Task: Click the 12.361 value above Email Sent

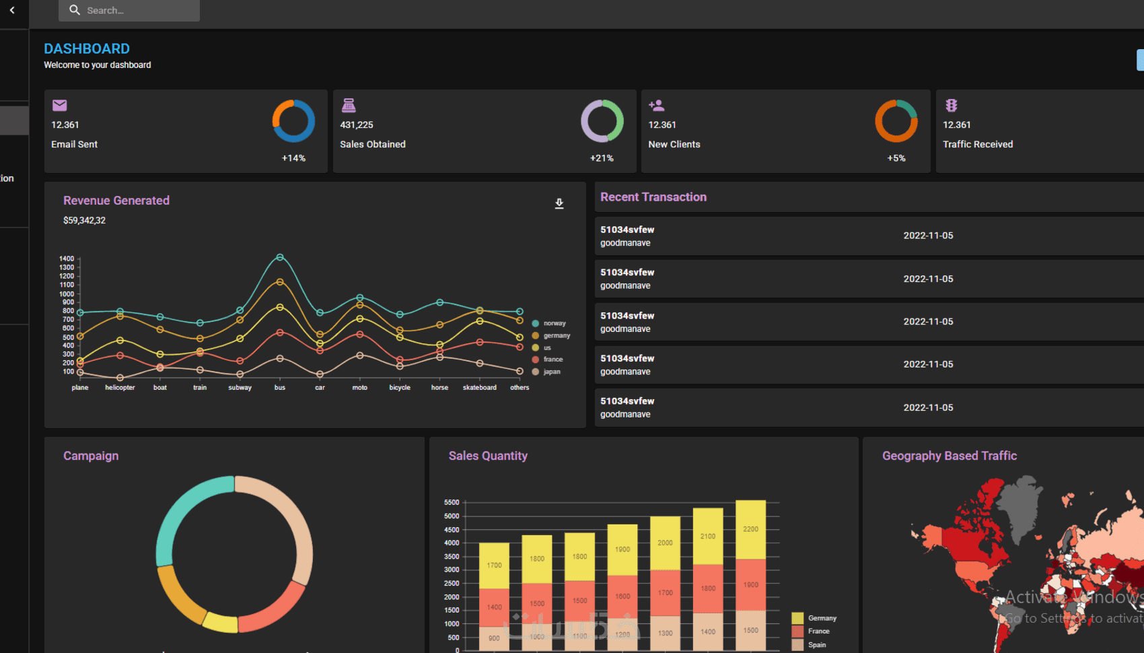Action: tap(65, 125)
